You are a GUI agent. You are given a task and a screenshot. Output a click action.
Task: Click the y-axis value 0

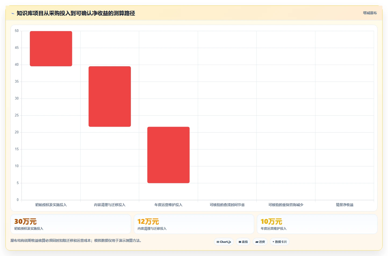click(18, 200)
